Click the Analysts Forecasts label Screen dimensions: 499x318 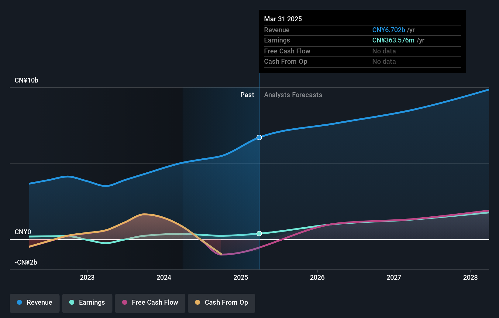click(x=293, y=95)
